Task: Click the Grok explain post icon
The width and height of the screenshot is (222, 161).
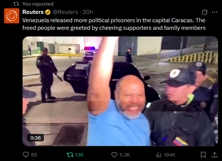Action: pyautogui.click(x=205, y=12)
